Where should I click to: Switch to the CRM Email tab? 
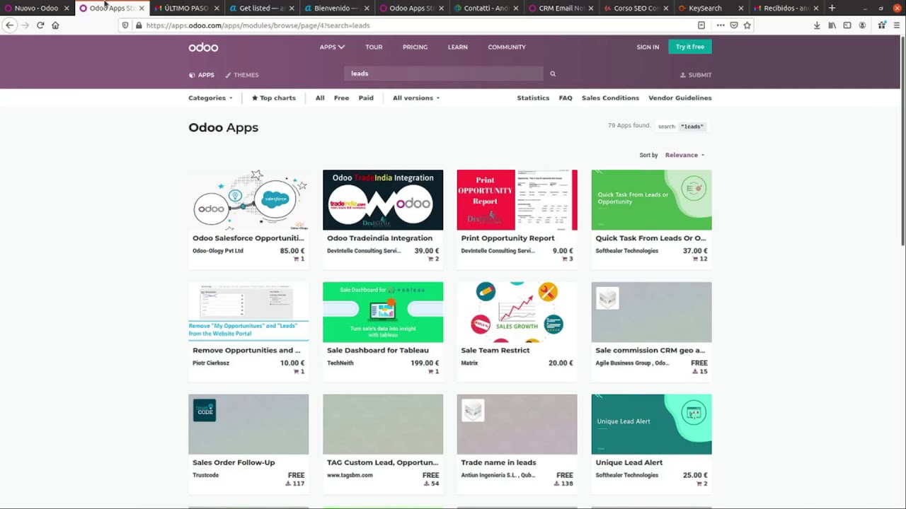pos(561,8)
